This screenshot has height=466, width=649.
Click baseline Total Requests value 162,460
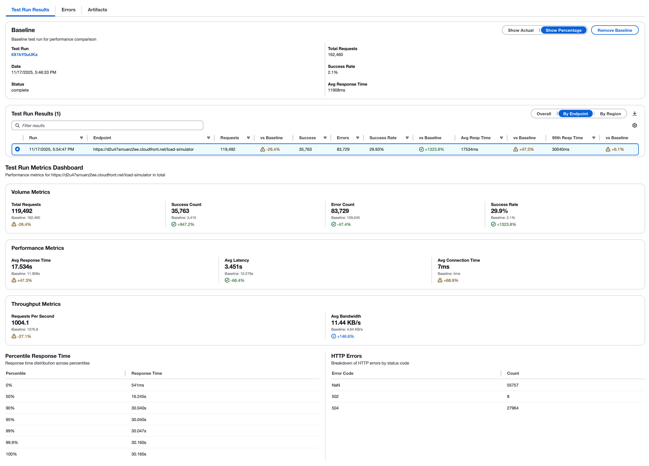[x=335, y=54]
